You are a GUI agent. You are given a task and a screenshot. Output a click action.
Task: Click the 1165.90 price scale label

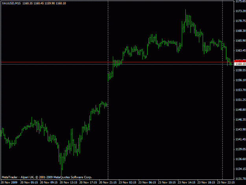pos(240,41)
